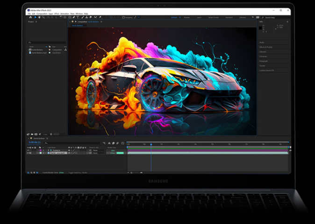
Task: Create new folder in Project panel
Action: (x=32, y=134)
